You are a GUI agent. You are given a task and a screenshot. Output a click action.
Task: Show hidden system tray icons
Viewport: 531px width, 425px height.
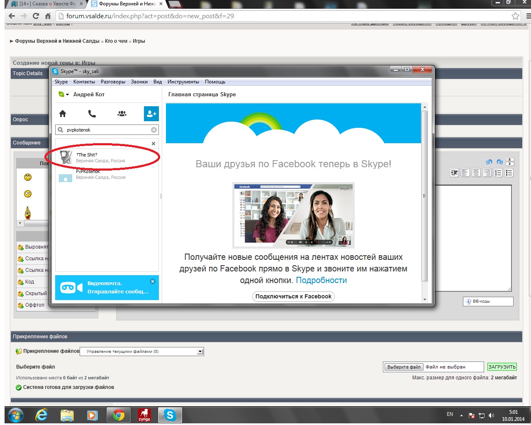[x=461, y=415]
